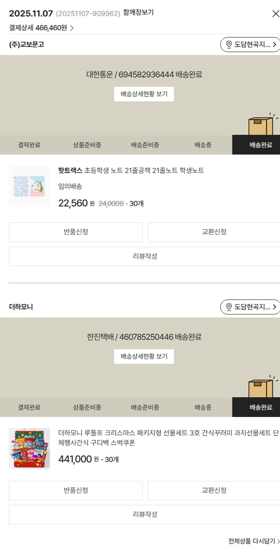Expand payment details 466,460원 chevron

coord(72,28)
